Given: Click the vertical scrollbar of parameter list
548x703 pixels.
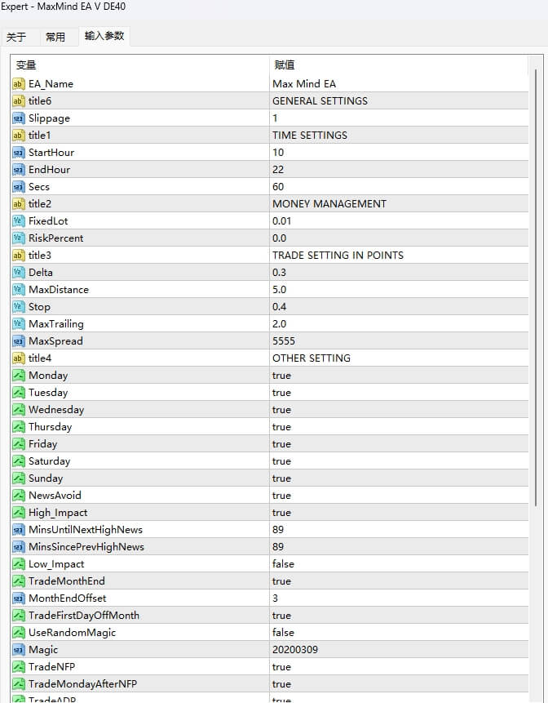Looking at the screenshot, I should 537,286.
